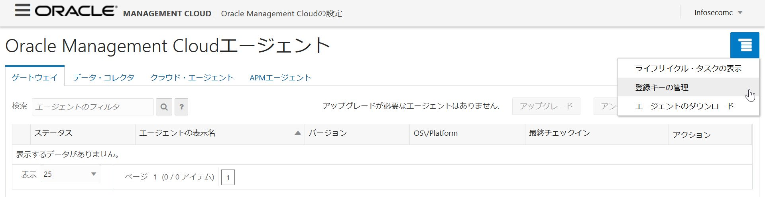Switch to APMエージェント tab
765x197 pixels.
(280, 77)
